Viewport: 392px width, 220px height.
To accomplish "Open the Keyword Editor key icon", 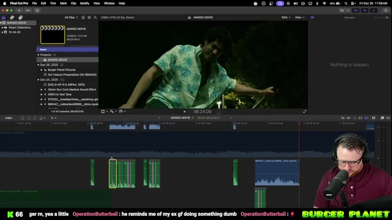I will [28, 10].
